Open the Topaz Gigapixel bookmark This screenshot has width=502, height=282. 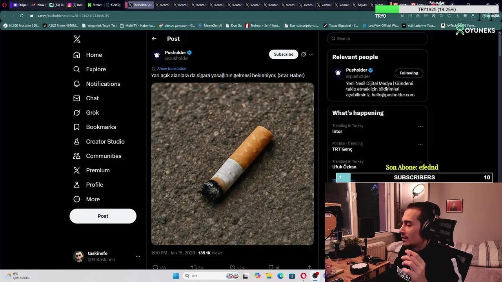(x=341, y=25)
